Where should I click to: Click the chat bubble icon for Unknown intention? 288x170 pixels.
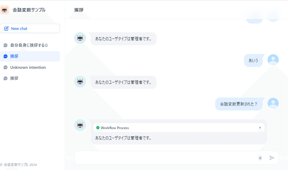[x=6, y=68]
